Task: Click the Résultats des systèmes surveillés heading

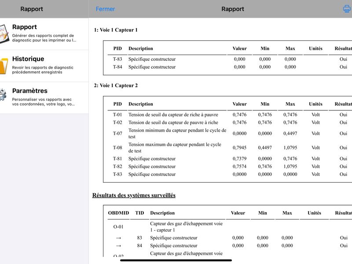Action: (x=134, y=195)
